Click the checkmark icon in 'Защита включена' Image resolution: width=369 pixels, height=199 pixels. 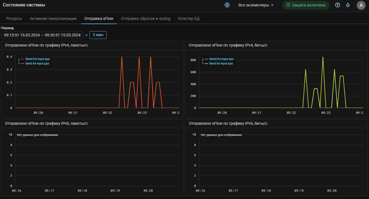point(288,5)
